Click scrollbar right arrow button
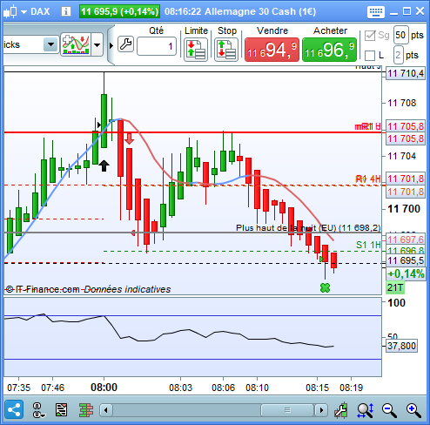 (x=321, y=410)
